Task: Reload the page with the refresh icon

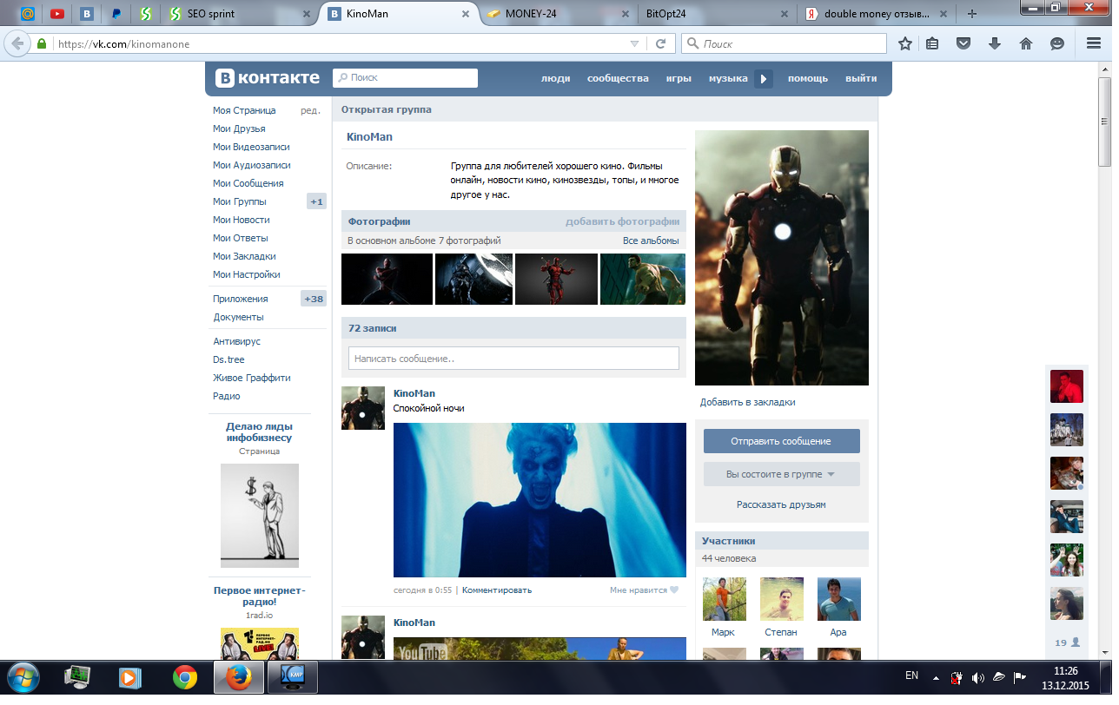Action: pyautogui.click(x=660, y=43)
